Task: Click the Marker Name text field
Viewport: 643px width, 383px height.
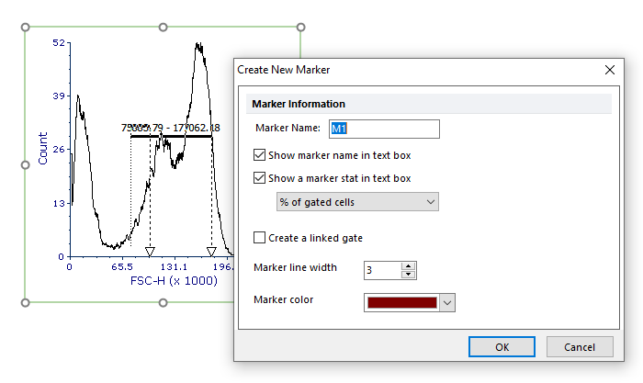Action: [x=384, y=129]
